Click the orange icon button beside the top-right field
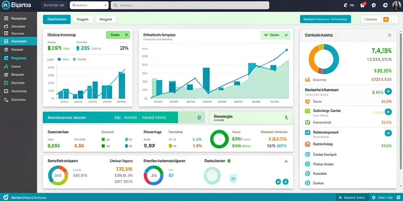The width and height of the screenshot is (403, 201). (x=386, y=19)
